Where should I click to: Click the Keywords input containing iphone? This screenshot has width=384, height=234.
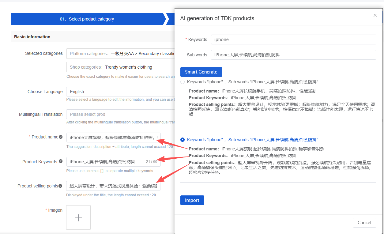(293, 40)
